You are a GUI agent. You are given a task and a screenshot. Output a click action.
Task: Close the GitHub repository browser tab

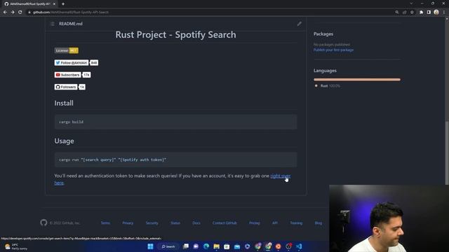(x=54, y=4)
